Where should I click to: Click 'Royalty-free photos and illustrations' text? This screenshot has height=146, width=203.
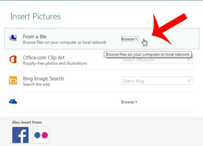click(55, 63)
